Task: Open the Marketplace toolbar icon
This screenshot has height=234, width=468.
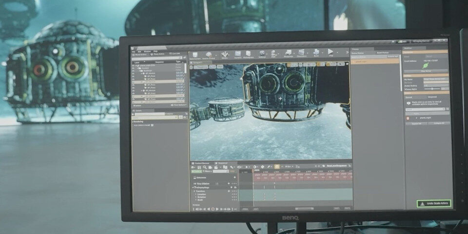Action: [x=248, y=55]
